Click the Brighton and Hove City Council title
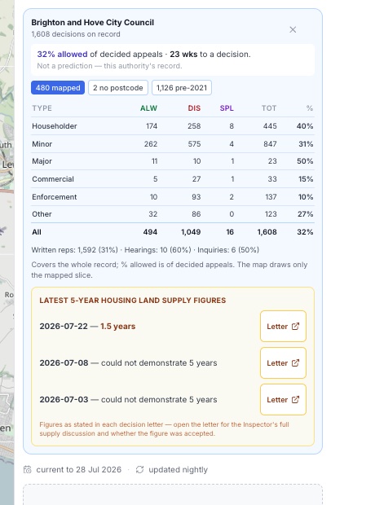 (x=93, y=23)
